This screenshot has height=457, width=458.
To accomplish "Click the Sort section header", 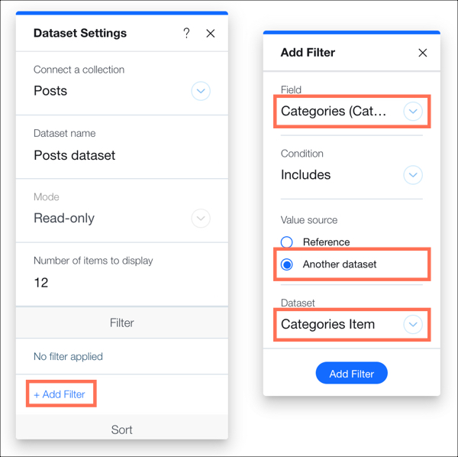I will coord(122,429).
